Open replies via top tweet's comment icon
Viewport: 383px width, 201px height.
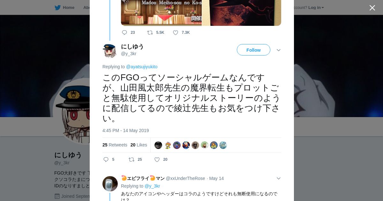click(124, 33)
